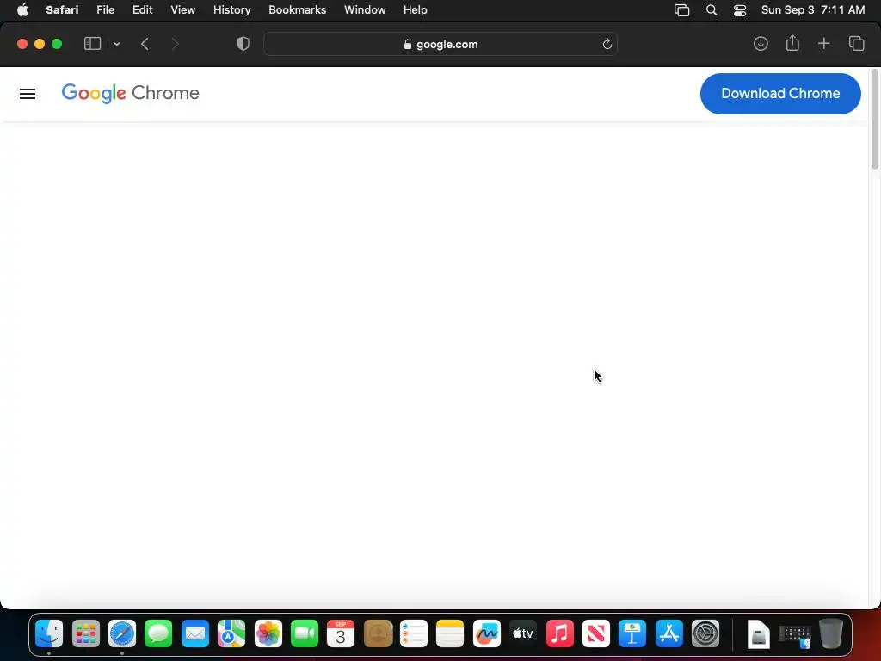Open the Help menu

click(x=416, y=10)
